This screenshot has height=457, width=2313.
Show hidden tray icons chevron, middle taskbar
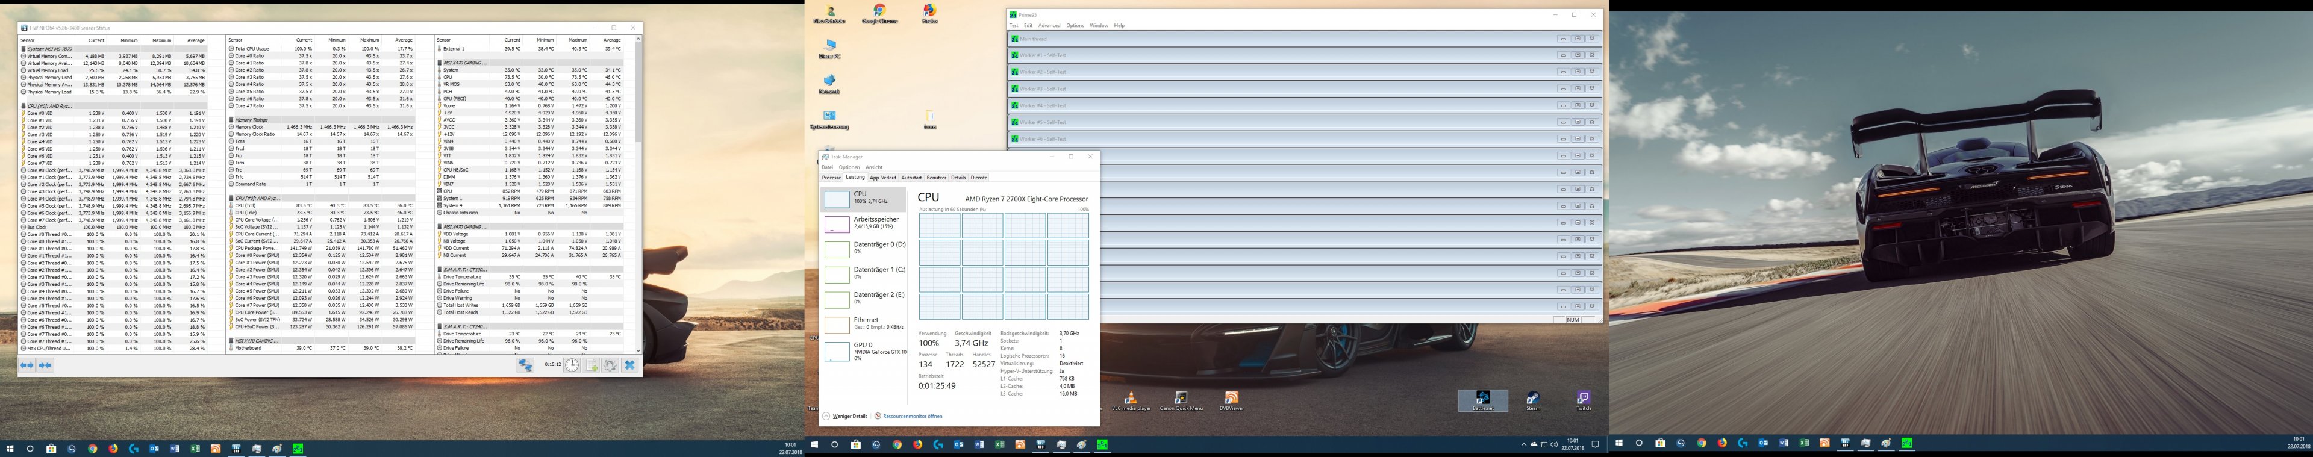(1524, 444)
